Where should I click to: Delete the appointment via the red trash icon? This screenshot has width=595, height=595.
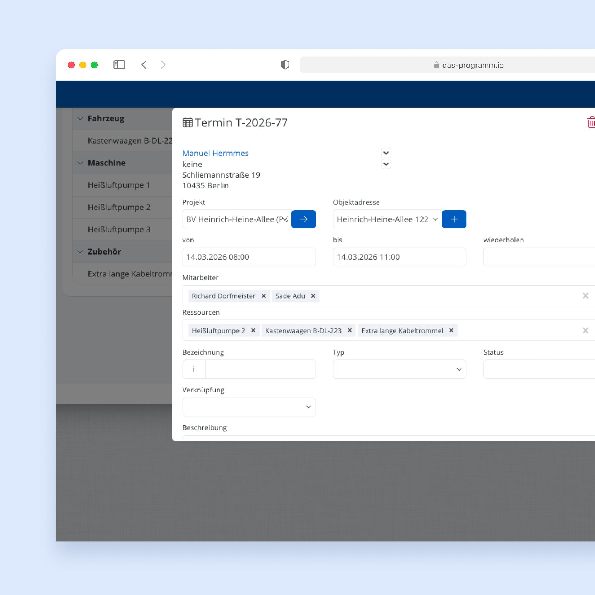click(x=591, y=122)
